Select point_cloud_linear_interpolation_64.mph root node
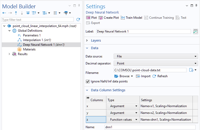The height and width of the screenshot is (130, 200). click(x=45, y=26)
